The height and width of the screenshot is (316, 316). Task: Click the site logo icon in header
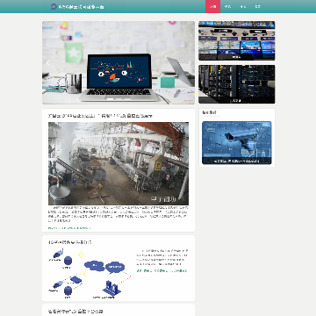tap(54, 6)
